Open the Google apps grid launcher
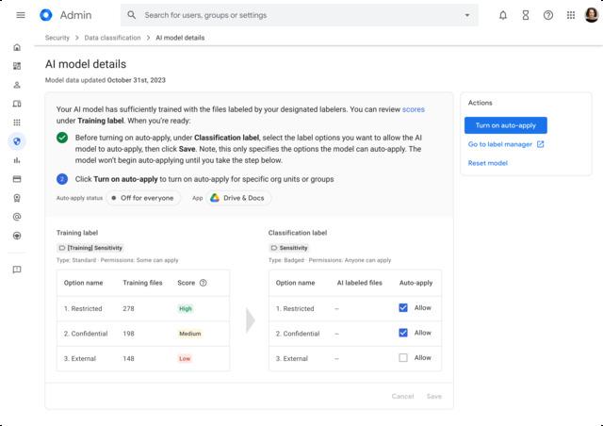 point(571,15)
